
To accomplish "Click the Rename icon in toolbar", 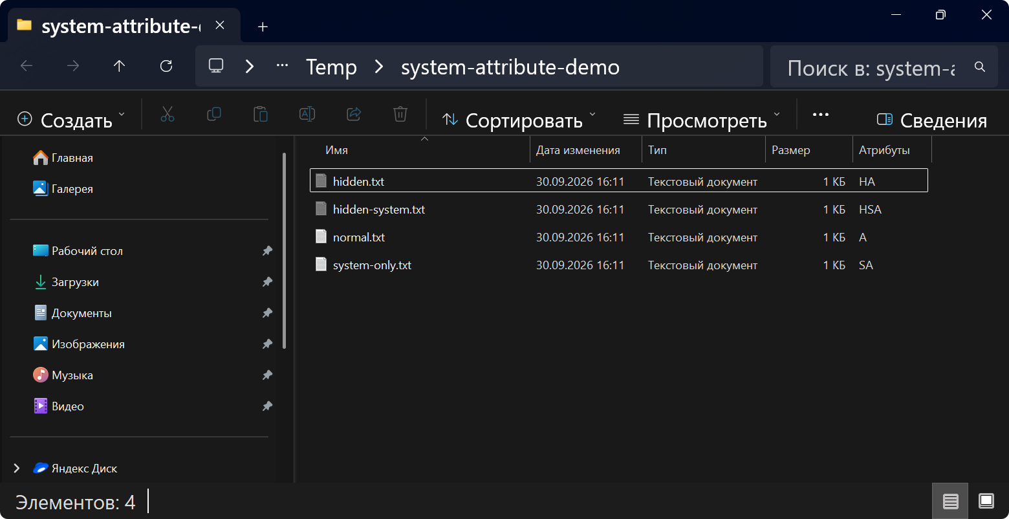I will point(307,115).
